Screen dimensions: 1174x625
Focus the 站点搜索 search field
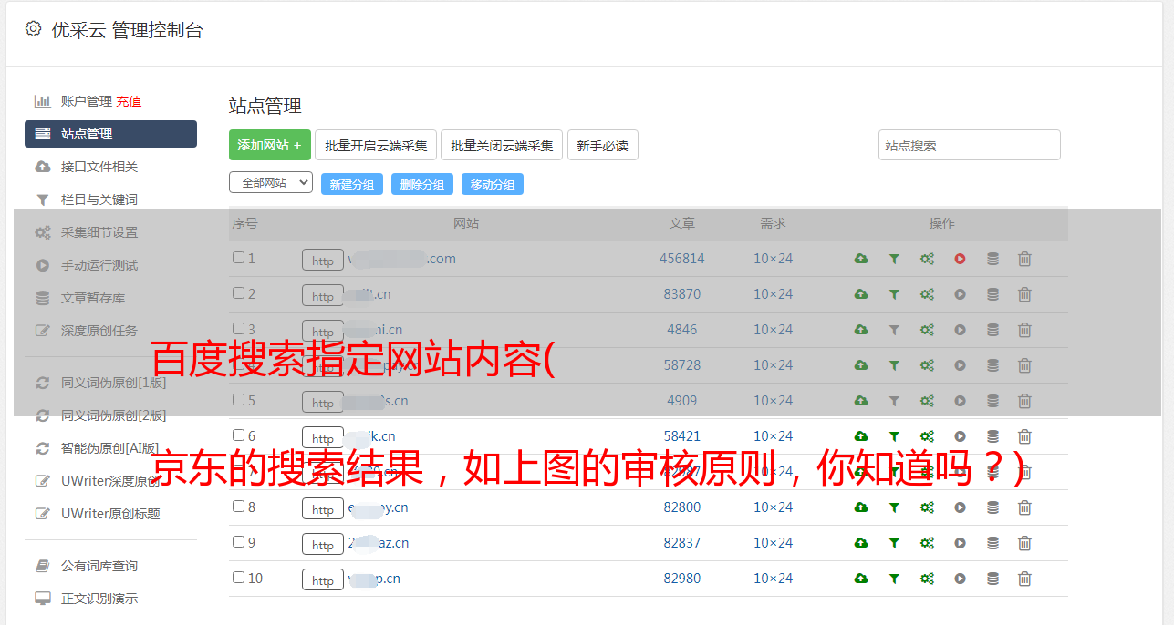click(970, 145)
